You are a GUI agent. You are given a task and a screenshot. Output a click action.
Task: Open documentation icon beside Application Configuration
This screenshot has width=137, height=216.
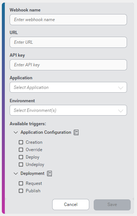point(76,132)
